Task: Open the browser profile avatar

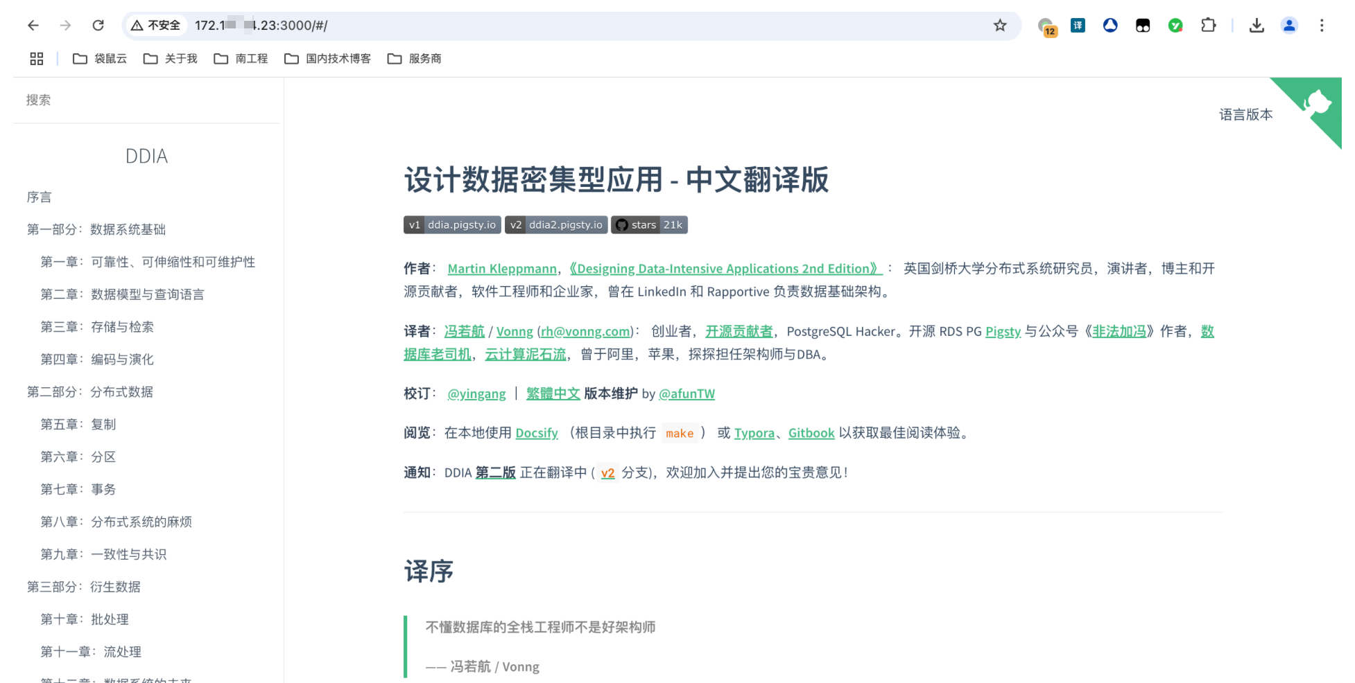Action: [1289, 26]
